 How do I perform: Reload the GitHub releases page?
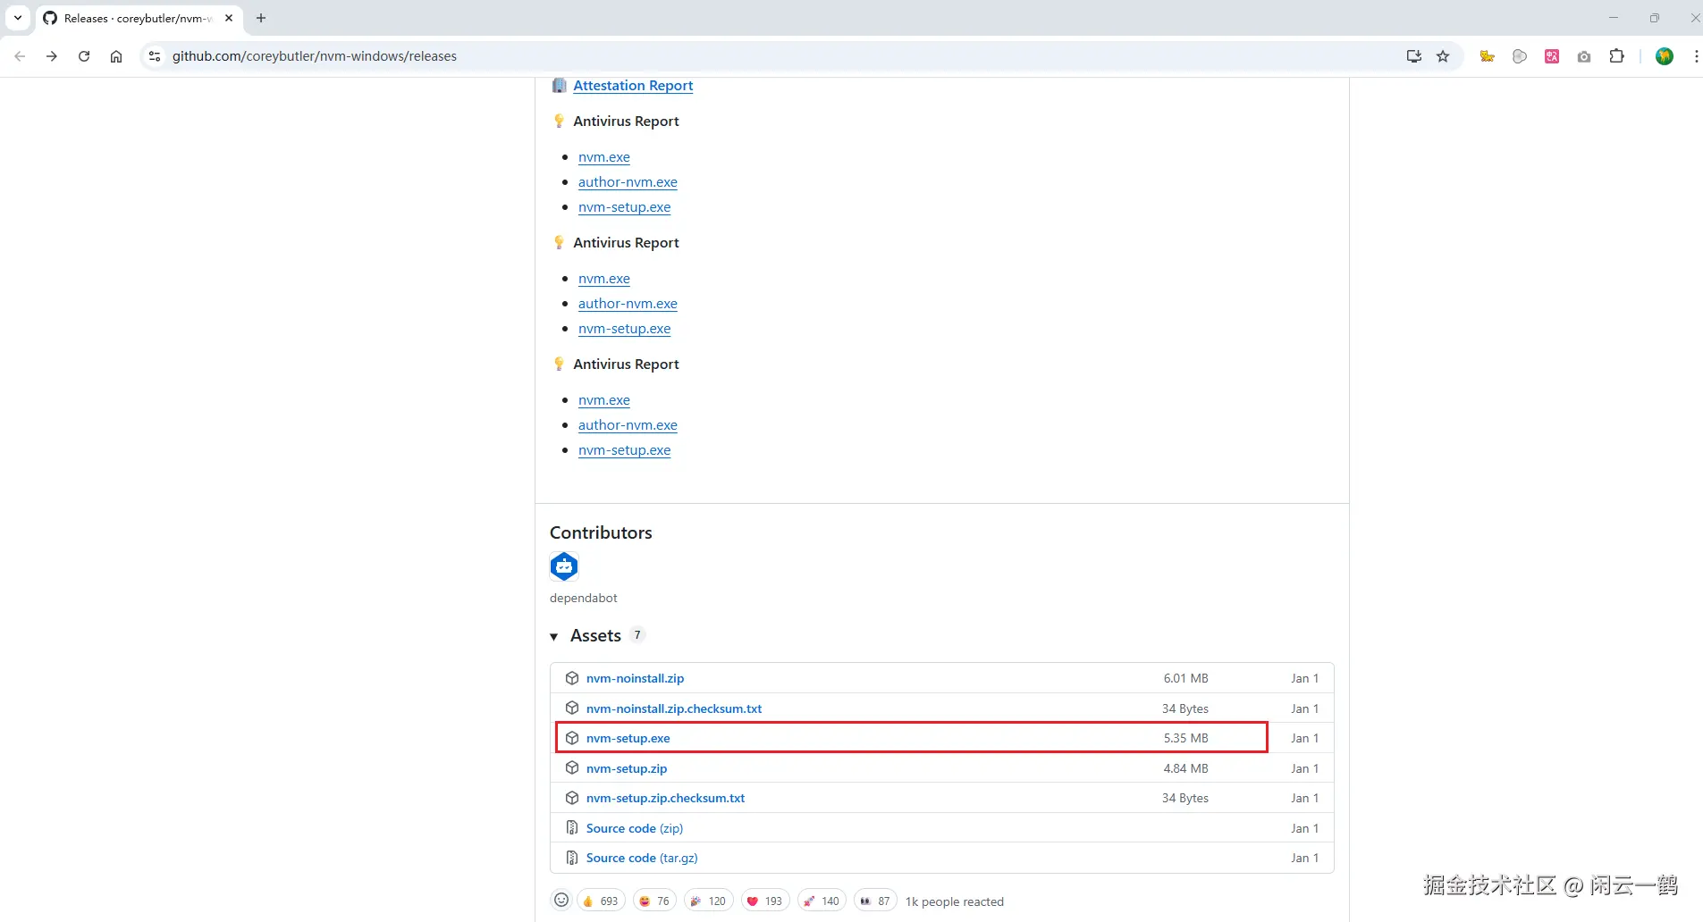[x=84, y=56]
